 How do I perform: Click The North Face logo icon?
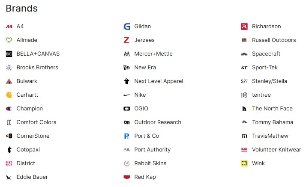[244, 109]
